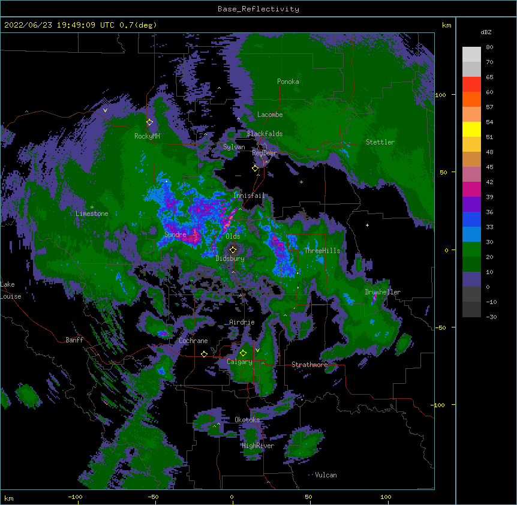Select the Sylvan label
Screen dimensions: 517x505
coord(234,147)
